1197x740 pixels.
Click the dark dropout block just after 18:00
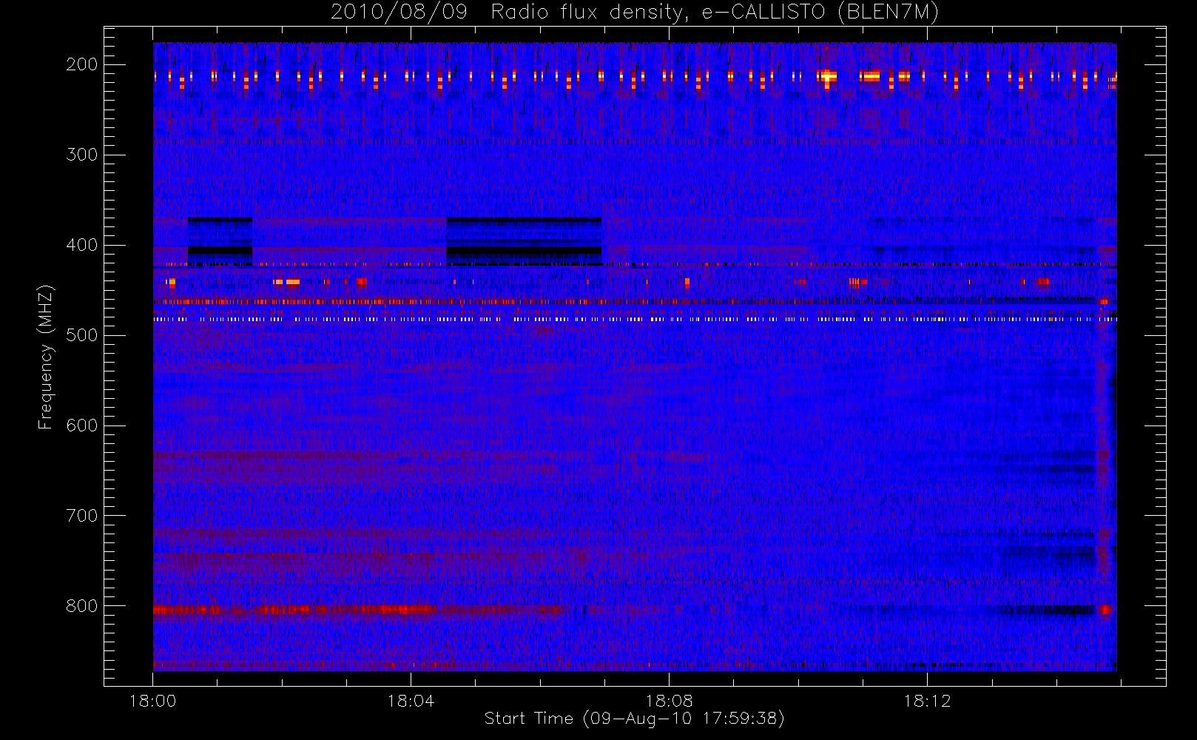[x=220, y=241]
